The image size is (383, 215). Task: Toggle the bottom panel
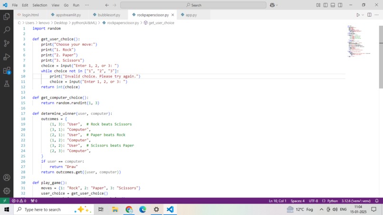[x=333, y=5]
